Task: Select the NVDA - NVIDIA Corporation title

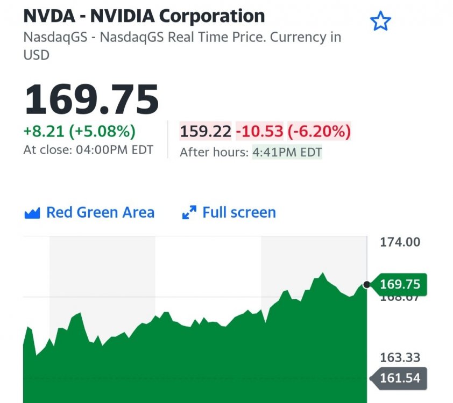Action: [x=144, y=16]
